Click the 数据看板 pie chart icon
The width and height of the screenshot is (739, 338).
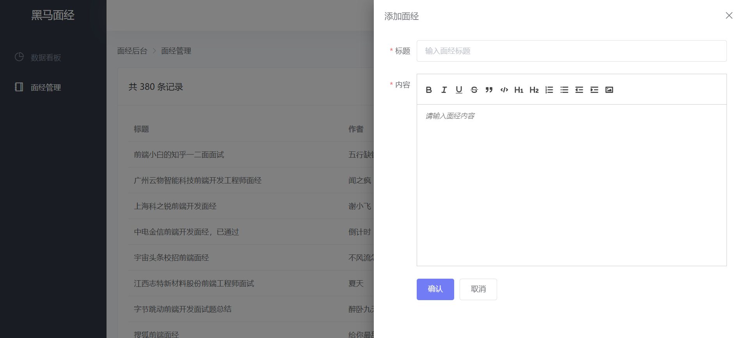click(19, 57)
